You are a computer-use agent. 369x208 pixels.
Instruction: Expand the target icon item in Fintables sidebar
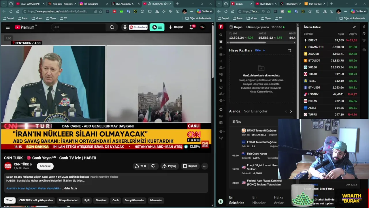[x=222, y=101]
